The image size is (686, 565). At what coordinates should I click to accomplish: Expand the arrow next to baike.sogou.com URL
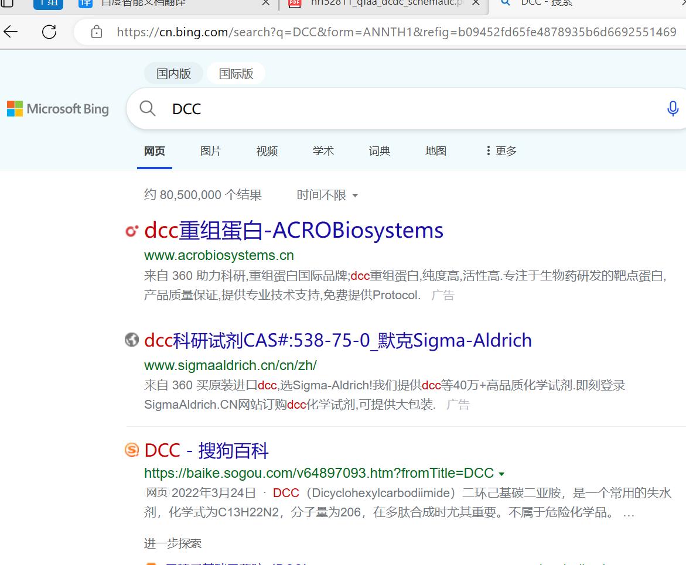[x=502, y=474]
